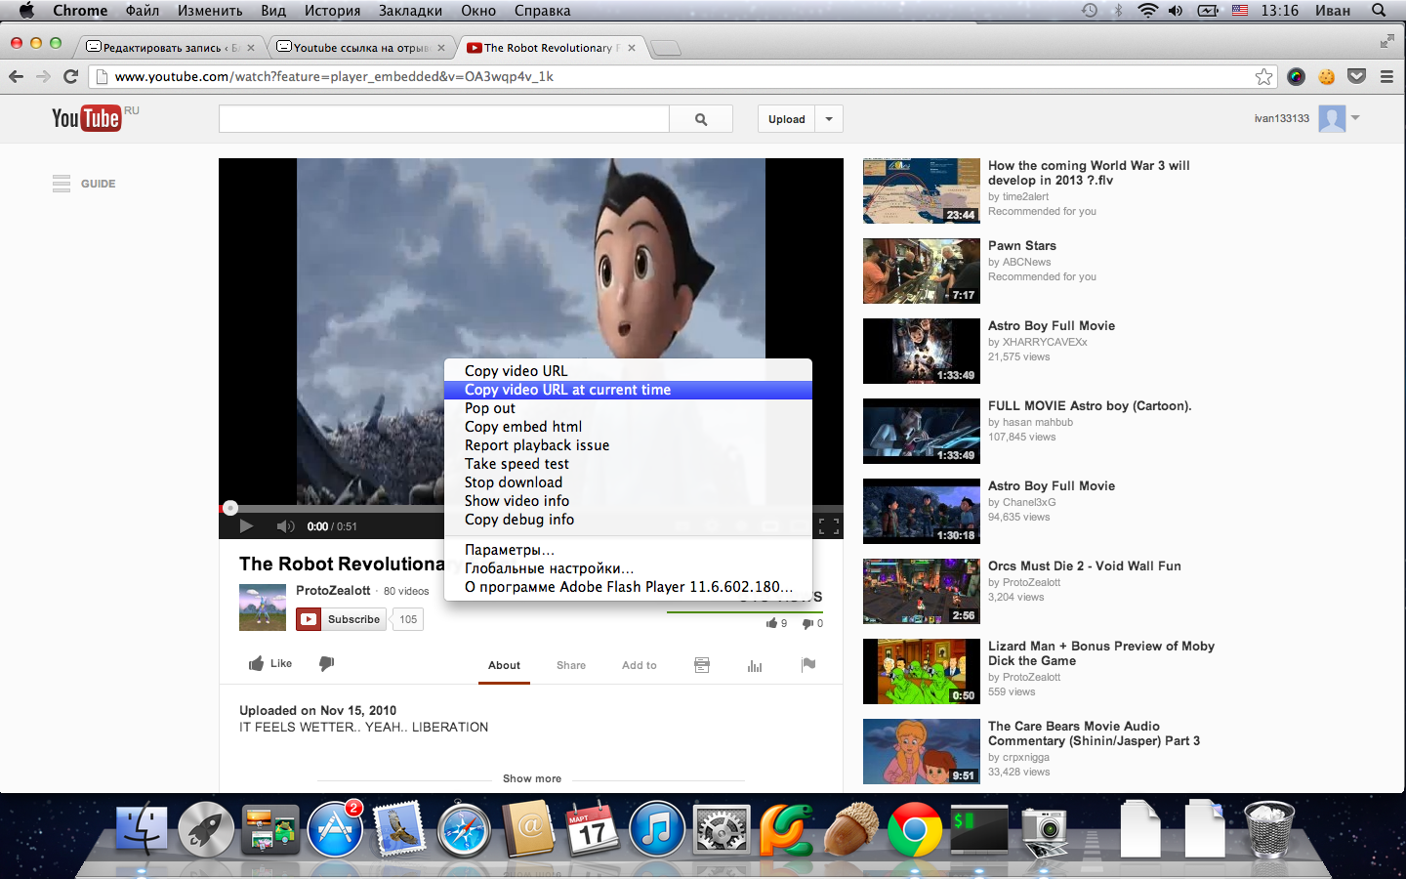Mute video with the speaker icon
This screenshot has height=879, width=1406.
[285, 526]
